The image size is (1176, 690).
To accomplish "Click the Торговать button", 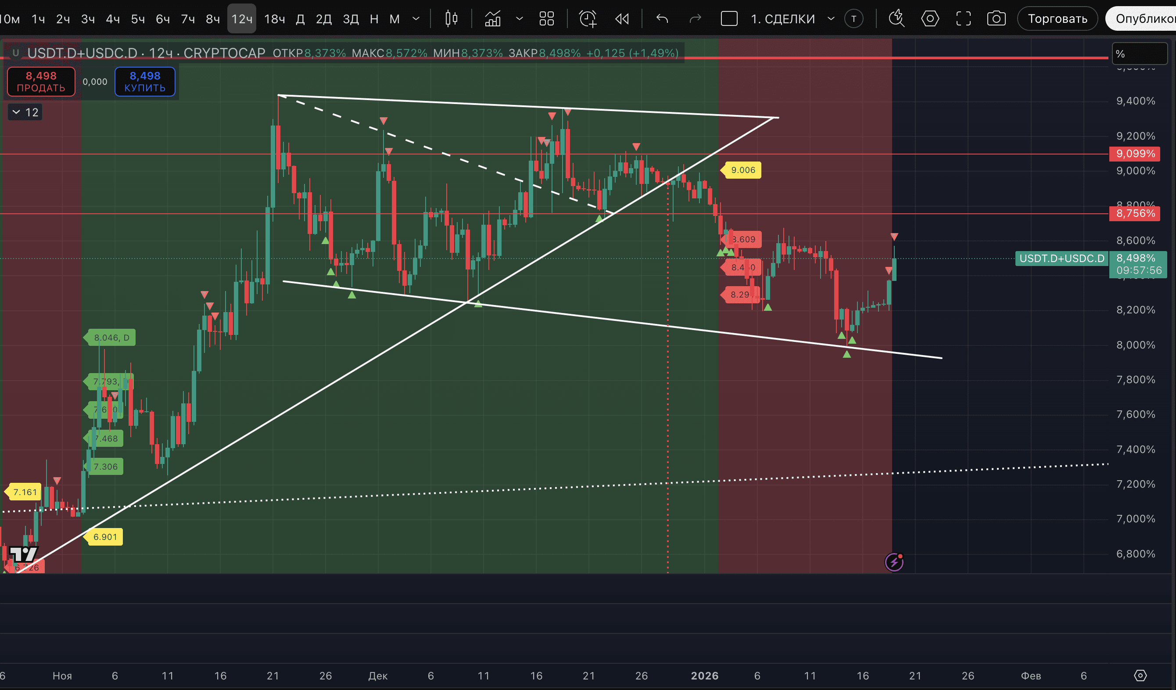I will [1057, 19].
